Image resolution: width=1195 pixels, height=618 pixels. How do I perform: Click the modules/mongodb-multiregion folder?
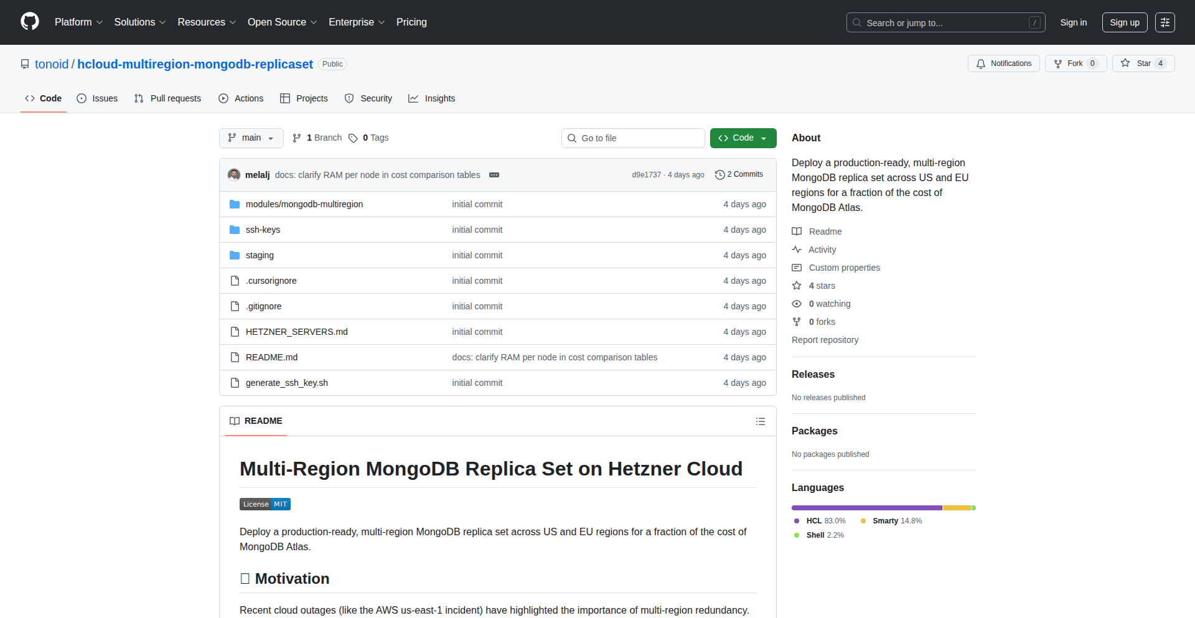304,204
